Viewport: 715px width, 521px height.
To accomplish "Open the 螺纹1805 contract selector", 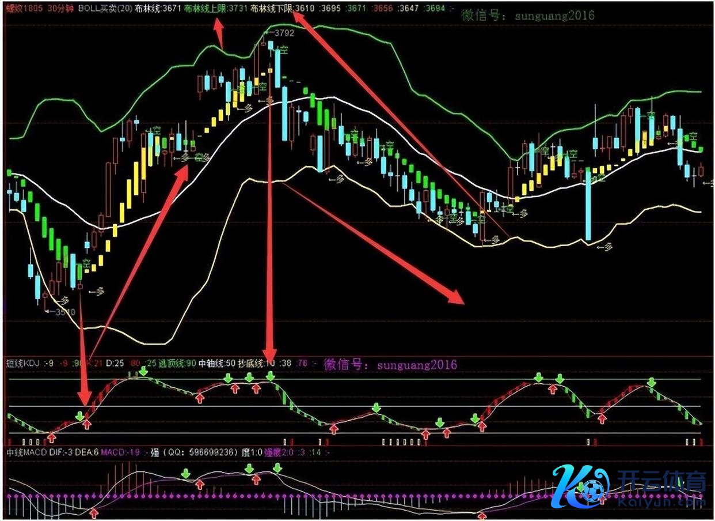I will click(x=25, y=9).
